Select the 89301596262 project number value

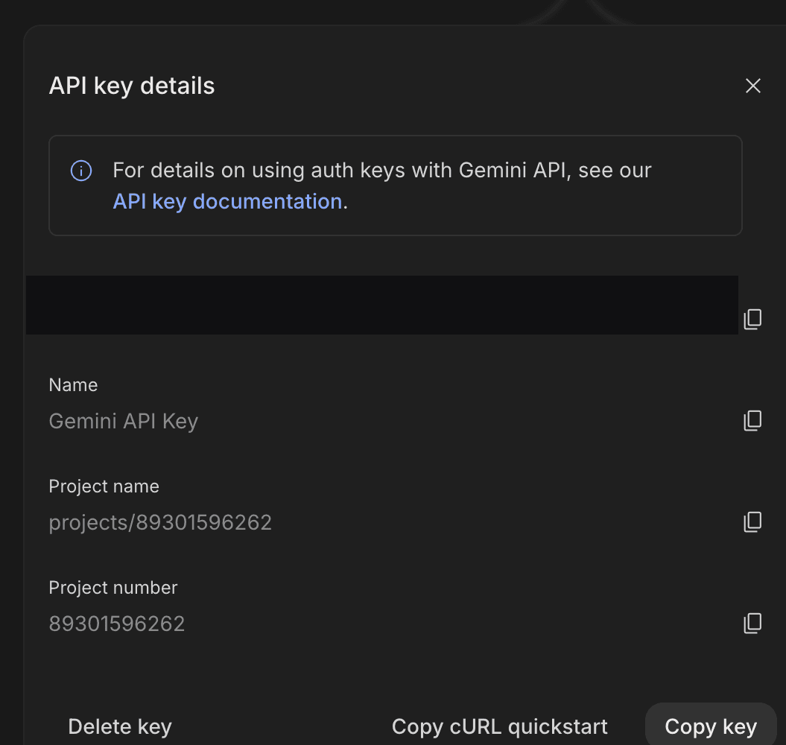point(117,624)
